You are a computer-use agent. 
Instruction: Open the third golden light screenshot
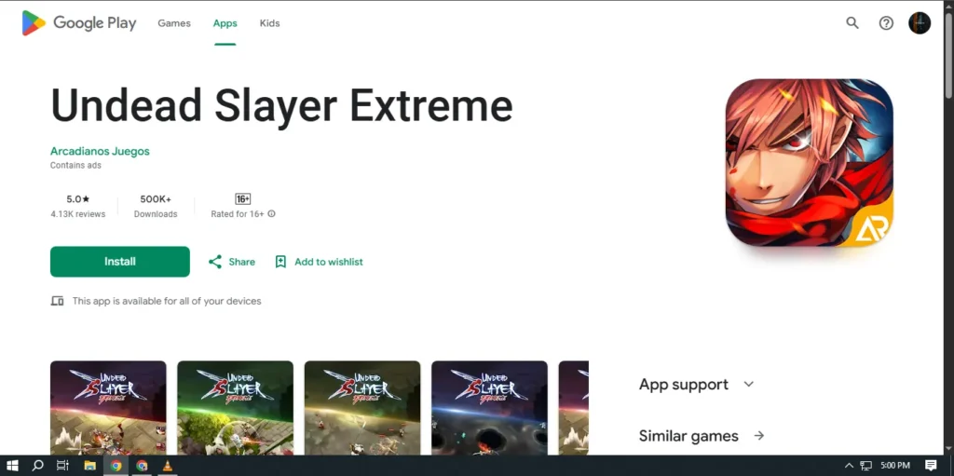362,408
